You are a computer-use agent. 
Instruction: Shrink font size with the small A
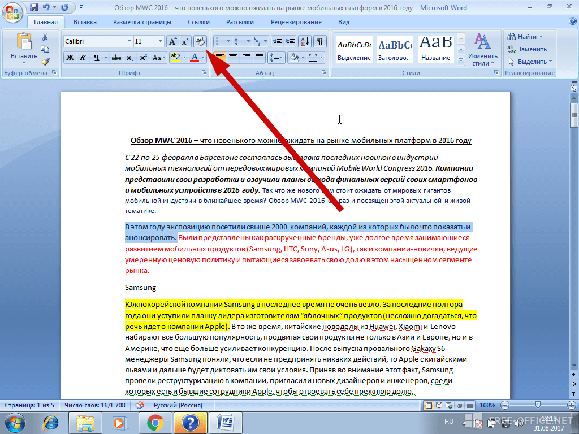185,41
